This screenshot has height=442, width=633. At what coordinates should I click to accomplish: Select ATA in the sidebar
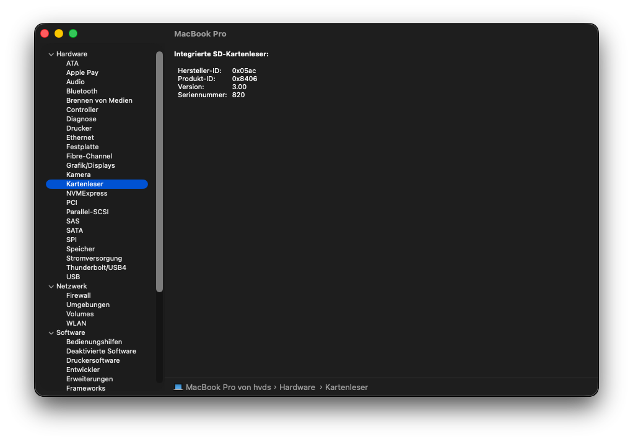click(72, 63)
